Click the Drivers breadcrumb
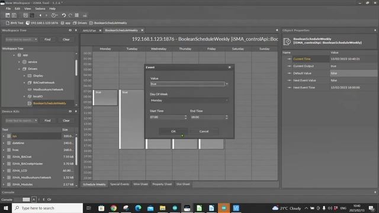Screen dimensions: 379x213 tap(80, 23)
